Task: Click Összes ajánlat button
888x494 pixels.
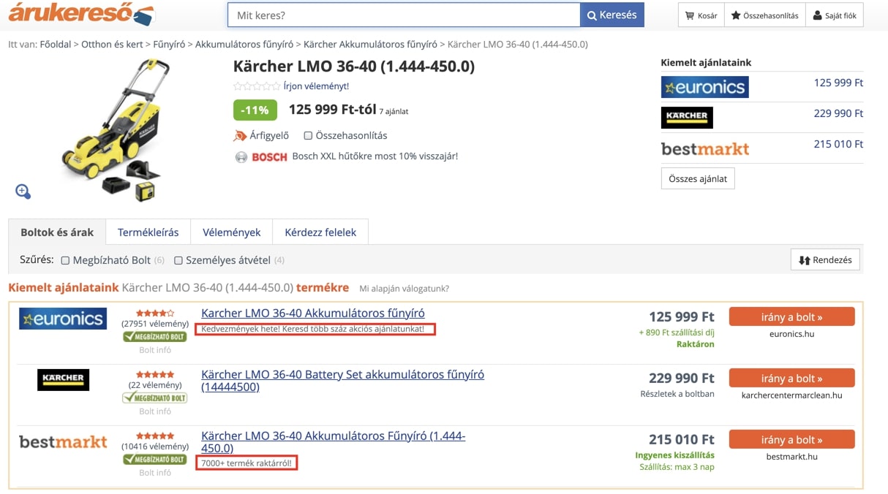Action: point(698,179)
